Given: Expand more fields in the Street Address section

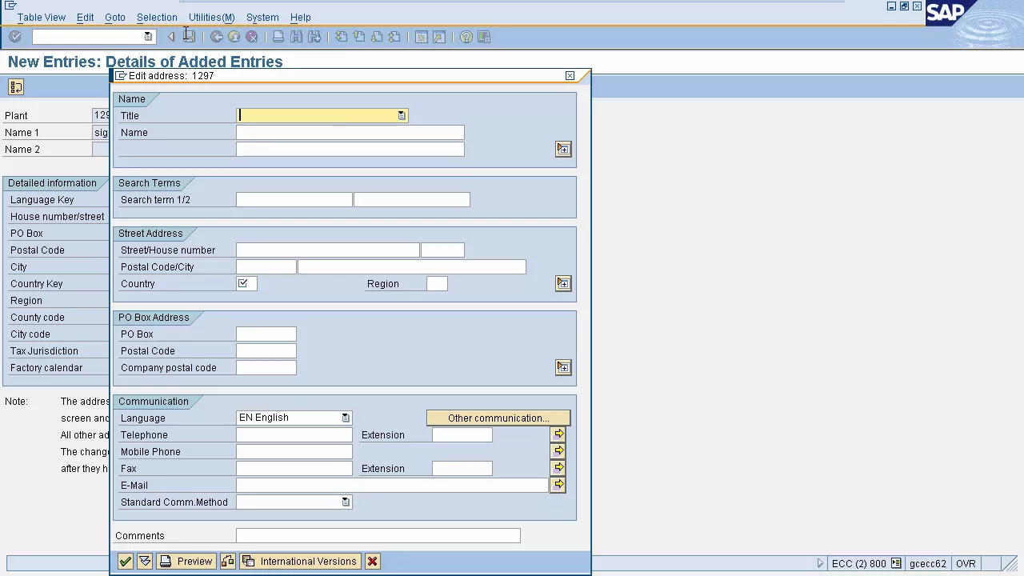Looking at the screenshot, I should click(563, 283).
